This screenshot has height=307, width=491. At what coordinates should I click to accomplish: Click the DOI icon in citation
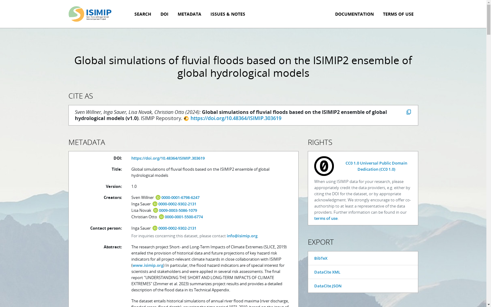point(186,119)
